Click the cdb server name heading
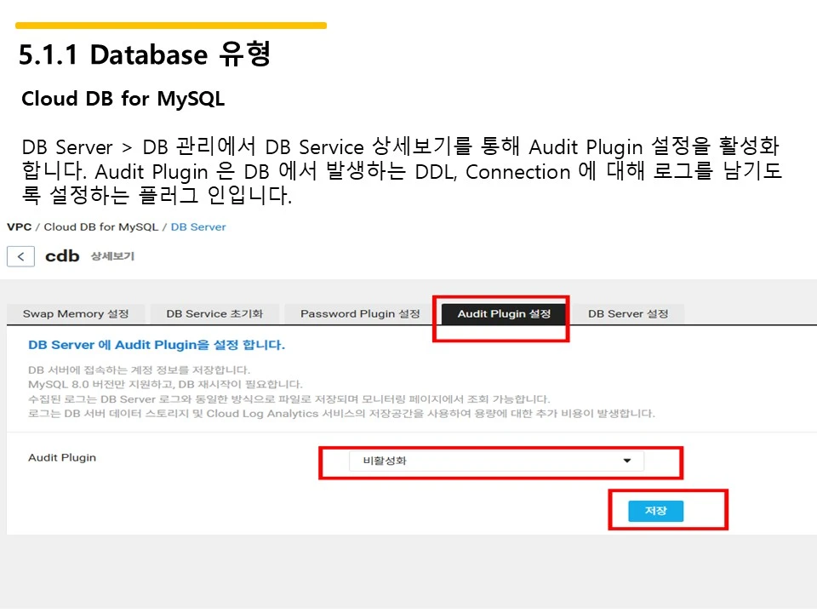 click(x=62, y=256)
